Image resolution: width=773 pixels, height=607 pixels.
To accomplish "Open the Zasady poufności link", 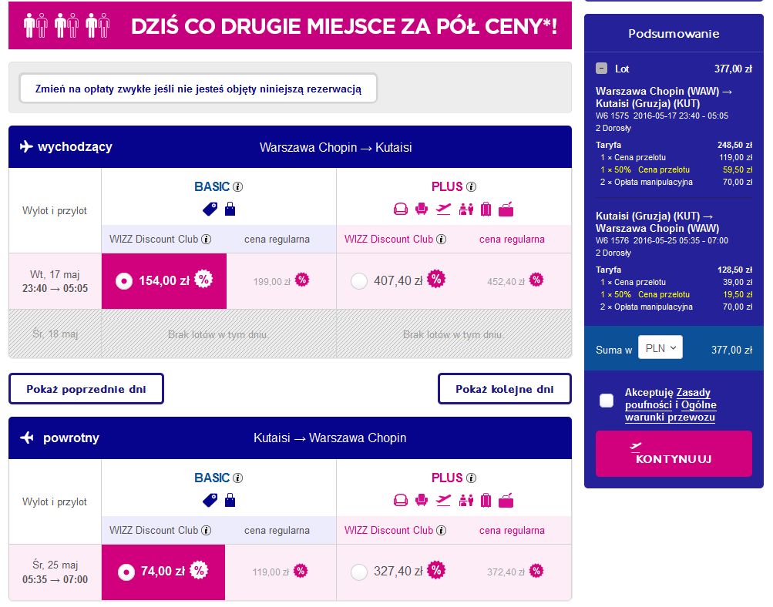I will click(668, 398).
